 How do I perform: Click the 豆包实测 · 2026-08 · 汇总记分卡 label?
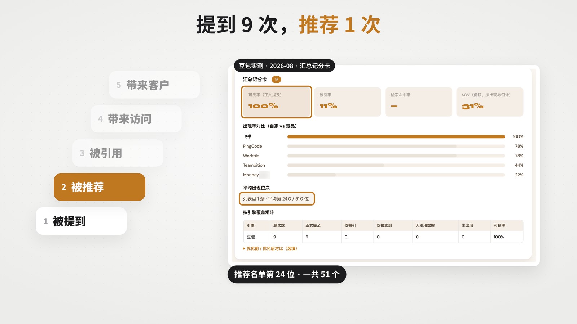coord(285,66)
